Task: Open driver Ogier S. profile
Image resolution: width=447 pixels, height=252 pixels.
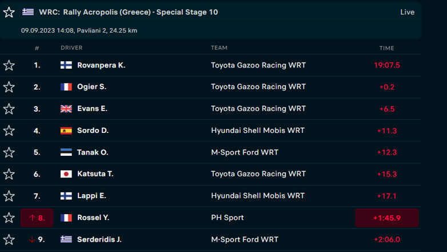Action: (x=91, y=87)
